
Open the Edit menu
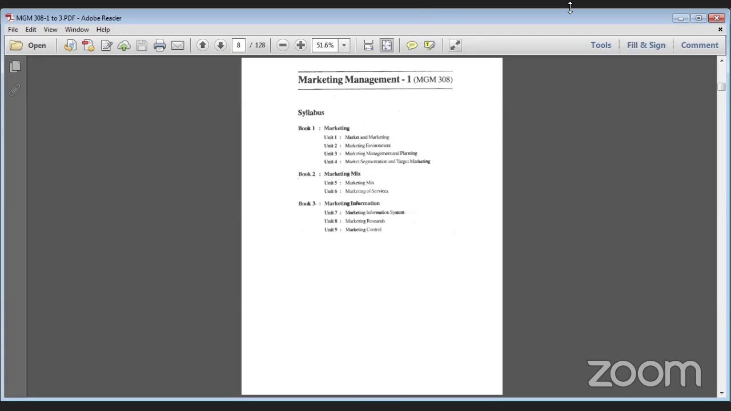tap(31, 29)
